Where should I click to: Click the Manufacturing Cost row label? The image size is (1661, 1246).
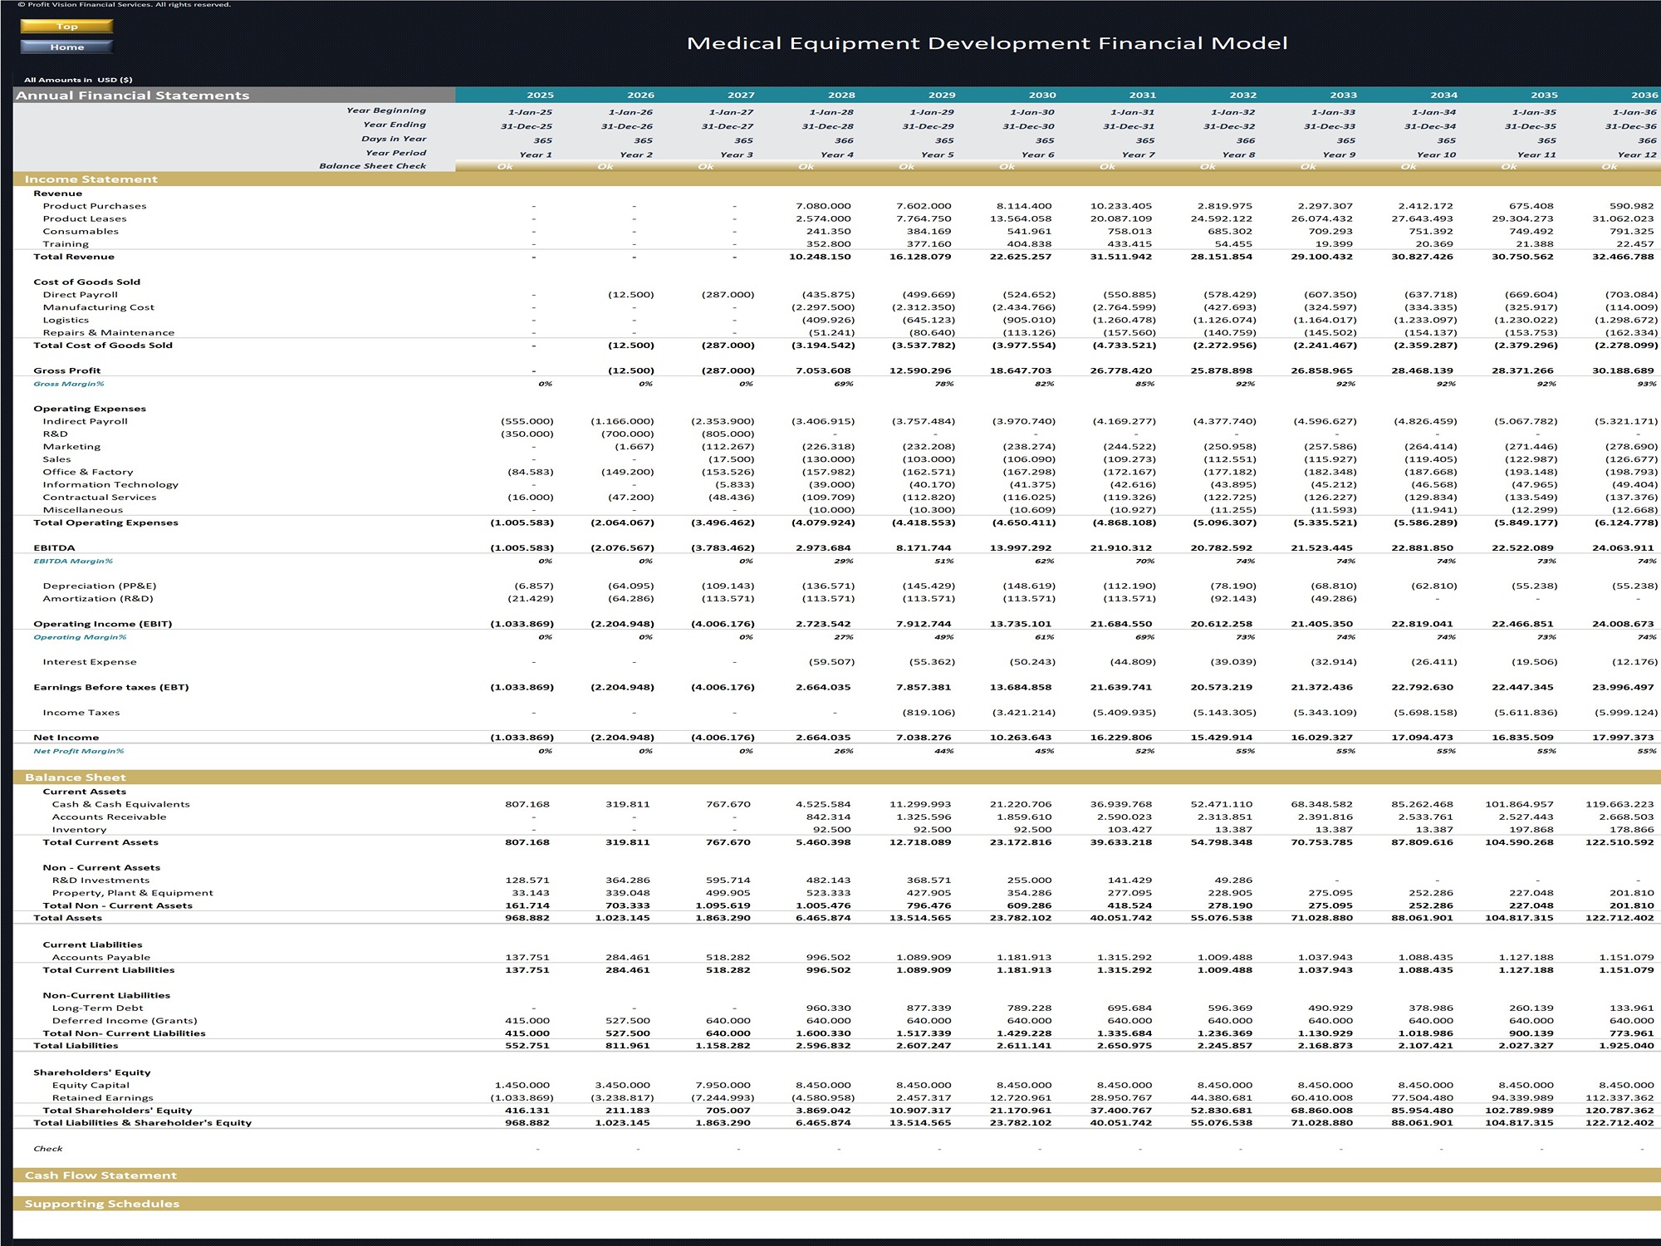[99, 307]
